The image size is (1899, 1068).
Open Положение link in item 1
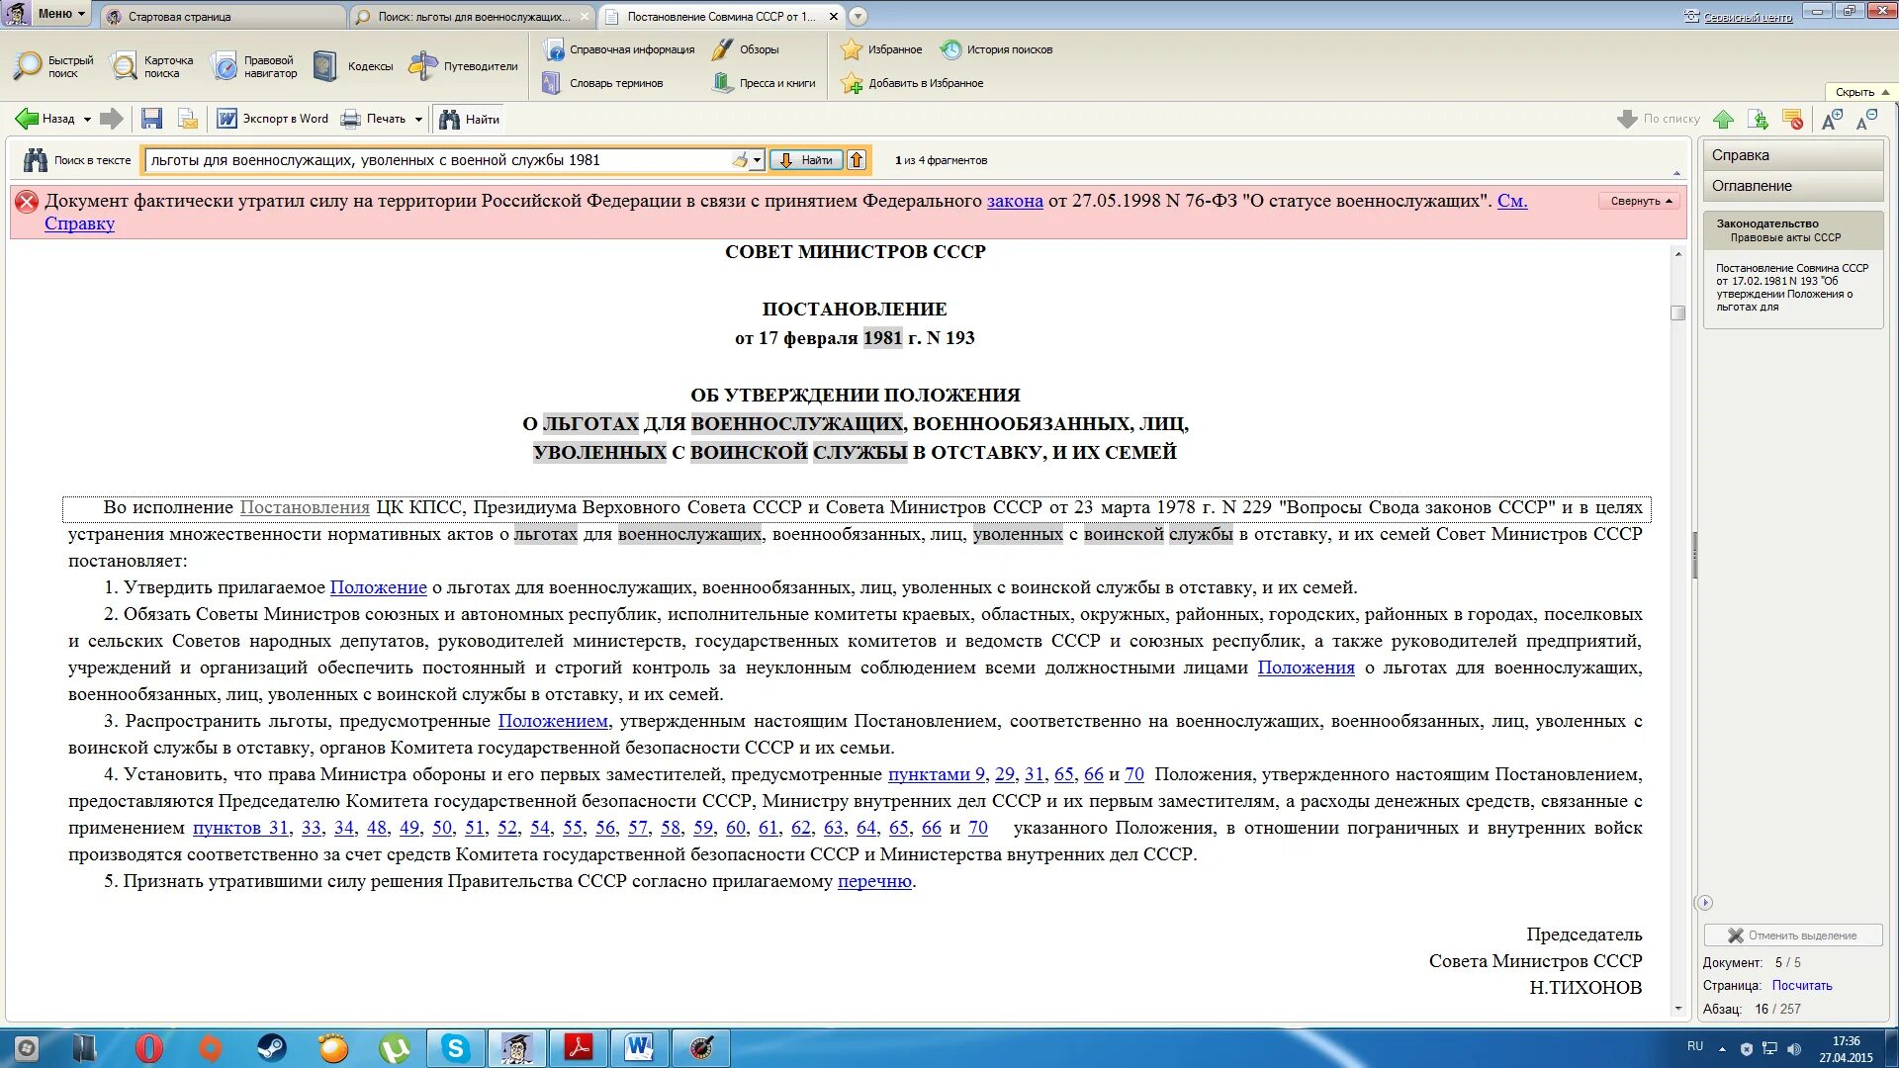click(379, 587)
